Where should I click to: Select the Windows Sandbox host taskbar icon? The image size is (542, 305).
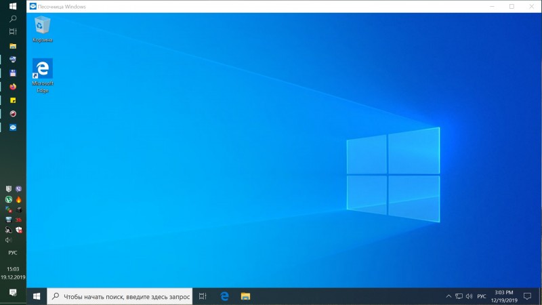tap(13, 127)
